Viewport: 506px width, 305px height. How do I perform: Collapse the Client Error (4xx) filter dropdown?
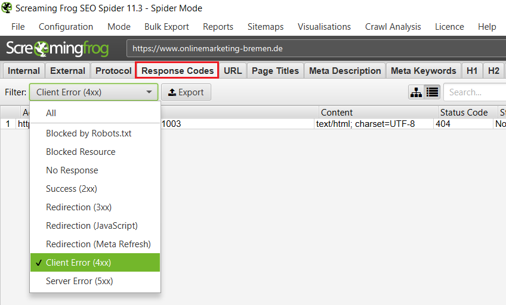point(94,92)
